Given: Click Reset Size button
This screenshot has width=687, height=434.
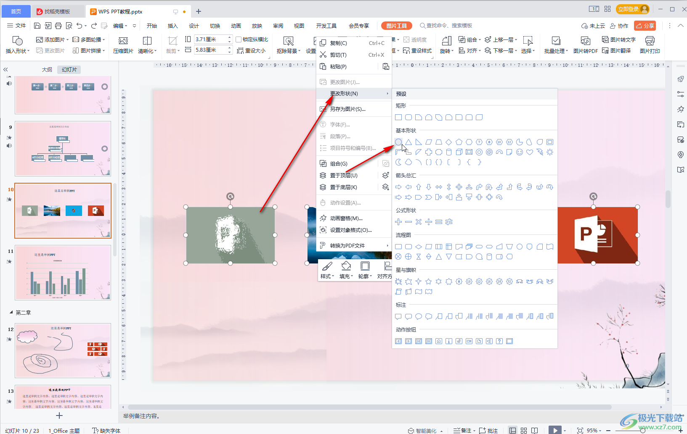Looking at the screenshot, I should [x=251, y=50].
